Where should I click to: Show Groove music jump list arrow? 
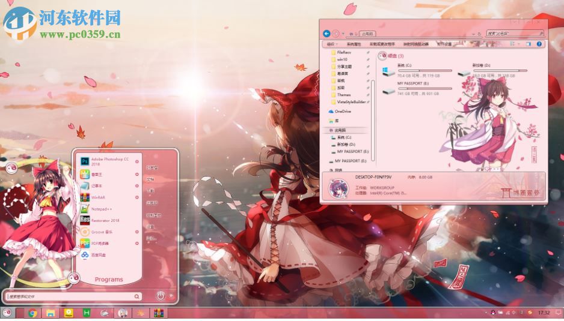(136, 232)
